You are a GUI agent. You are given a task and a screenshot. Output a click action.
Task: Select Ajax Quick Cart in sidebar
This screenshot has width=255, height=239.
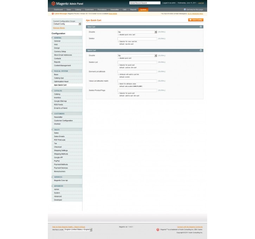[67, 85]
